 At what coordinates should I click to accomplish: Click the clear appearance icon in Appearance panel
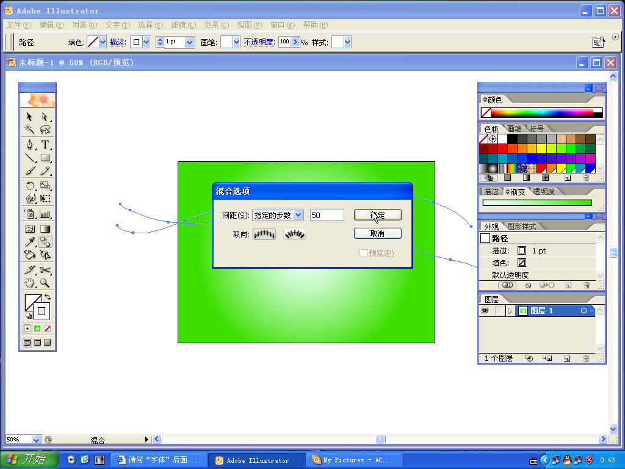click(x=528, y=285)
